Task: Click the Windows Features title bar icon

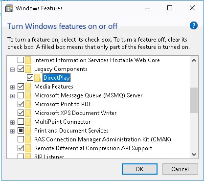Action: click(9, 8)
